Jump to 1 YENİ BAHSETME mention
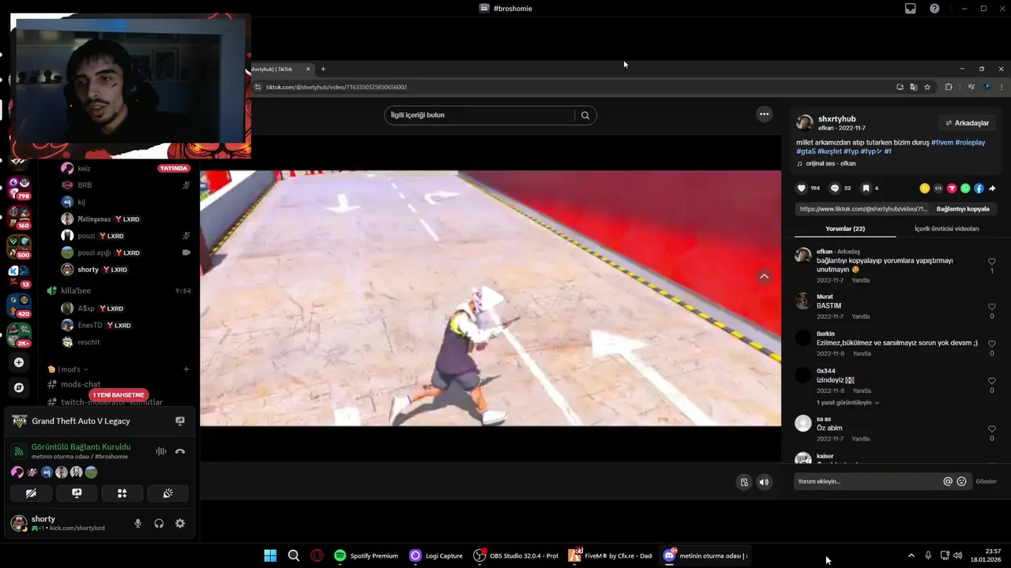The image size is (1011, 568). (x=118, y=394)
